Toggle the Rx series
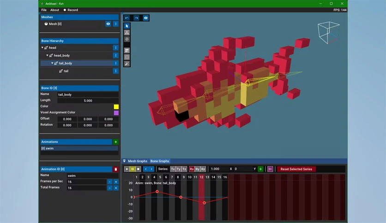The width and height of the screenshot is (386, 223). pyautogui.click(x=192, y=169)
